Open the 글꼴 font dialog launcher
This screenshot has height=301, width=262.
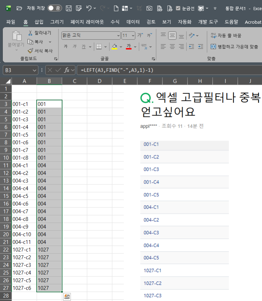point(153,59)
